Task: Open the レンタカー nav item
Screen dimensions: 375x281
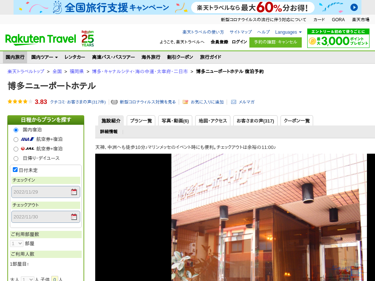Action: point(75,57)
